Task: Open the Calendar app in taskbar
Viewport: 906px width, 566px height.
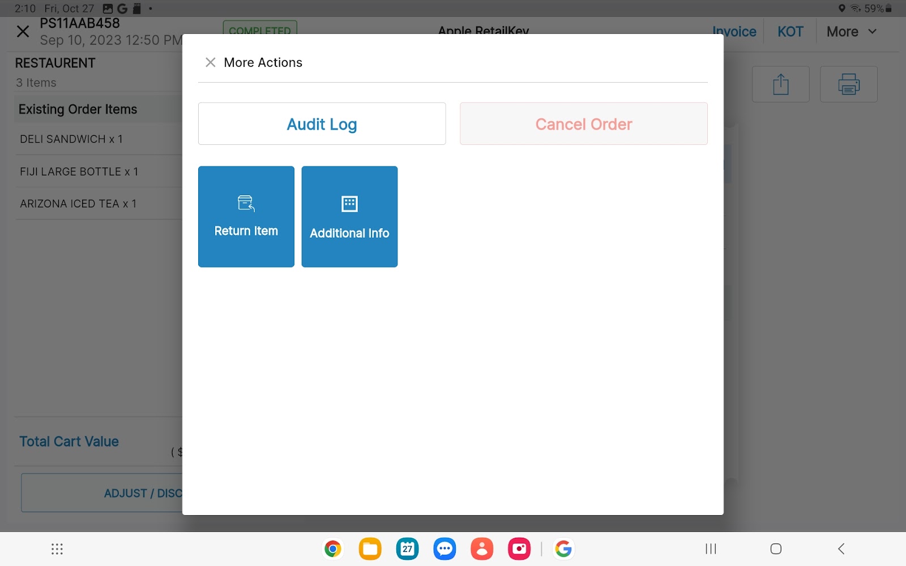Action: coord(407,548)
